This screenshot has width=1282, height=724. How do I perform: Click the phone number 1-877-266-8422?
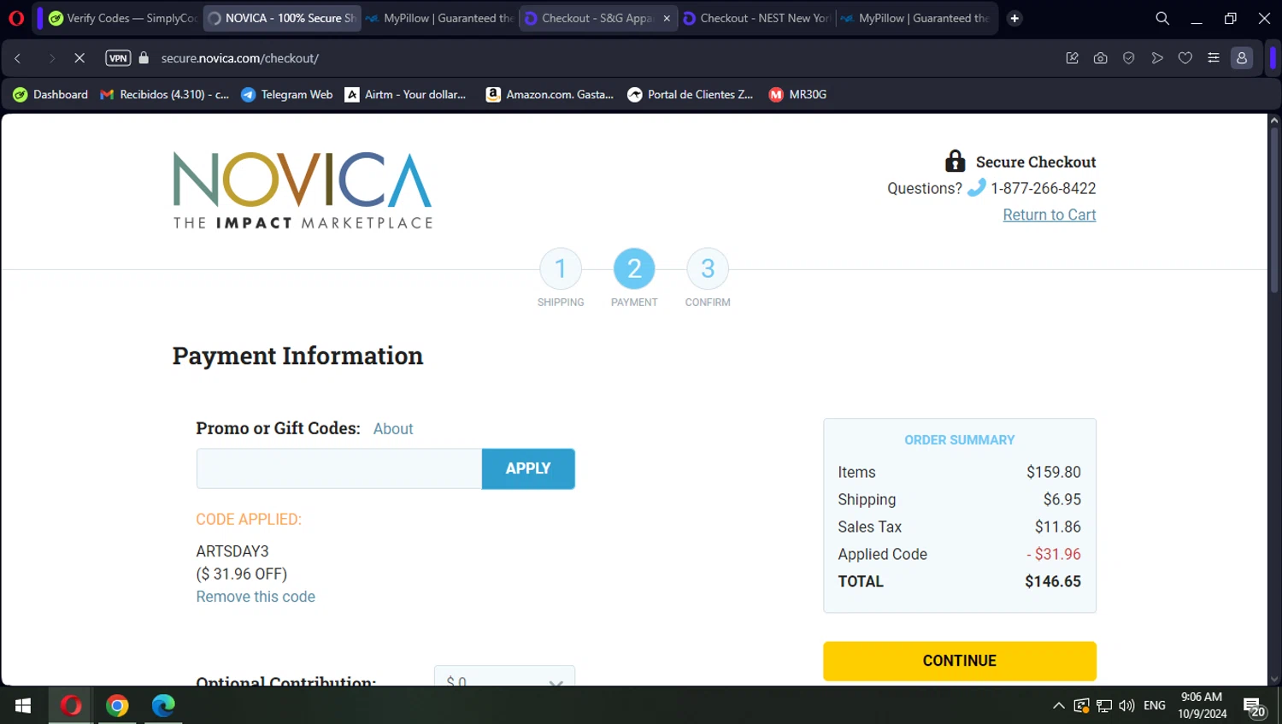1043,188
